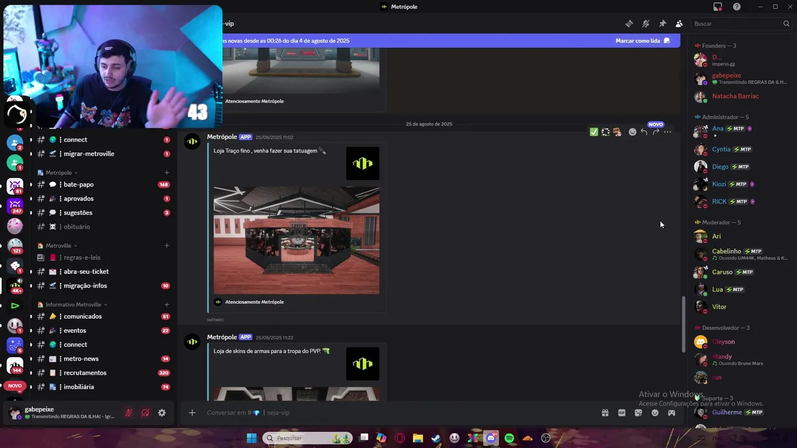
Task: Create channel plus next to Metrópole category
Action: [167, 172]
